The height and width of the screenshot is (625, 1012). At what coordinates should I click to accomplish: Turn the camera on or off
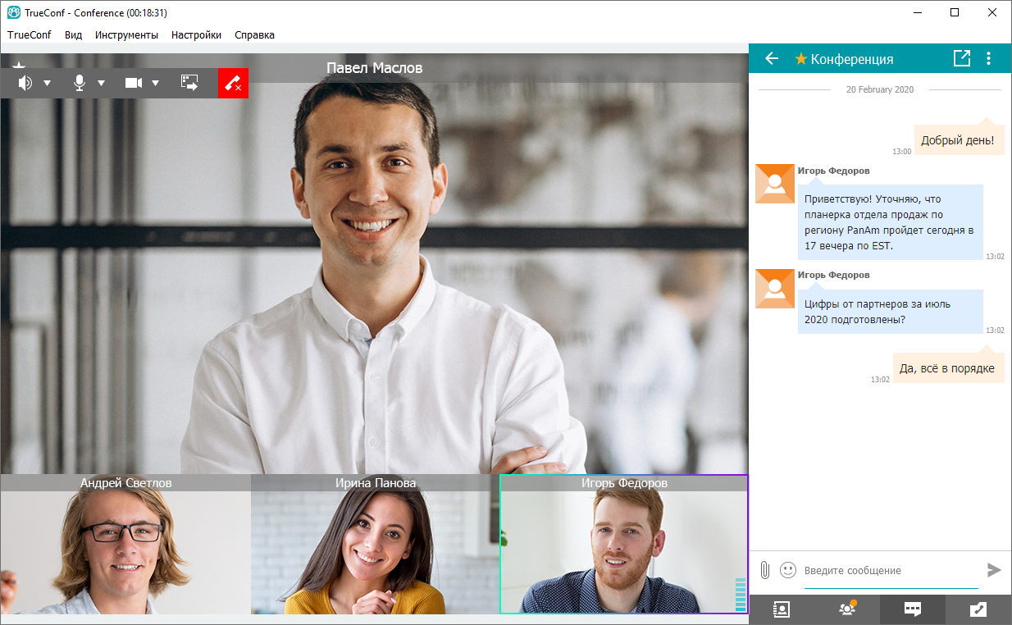coord(134,83)
